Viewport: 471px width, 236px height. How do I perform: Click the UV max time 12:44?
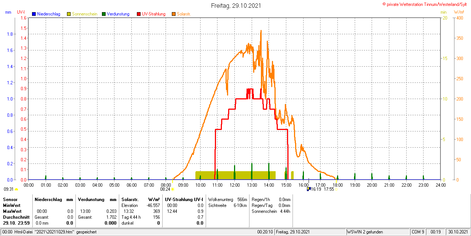point(172,211)
